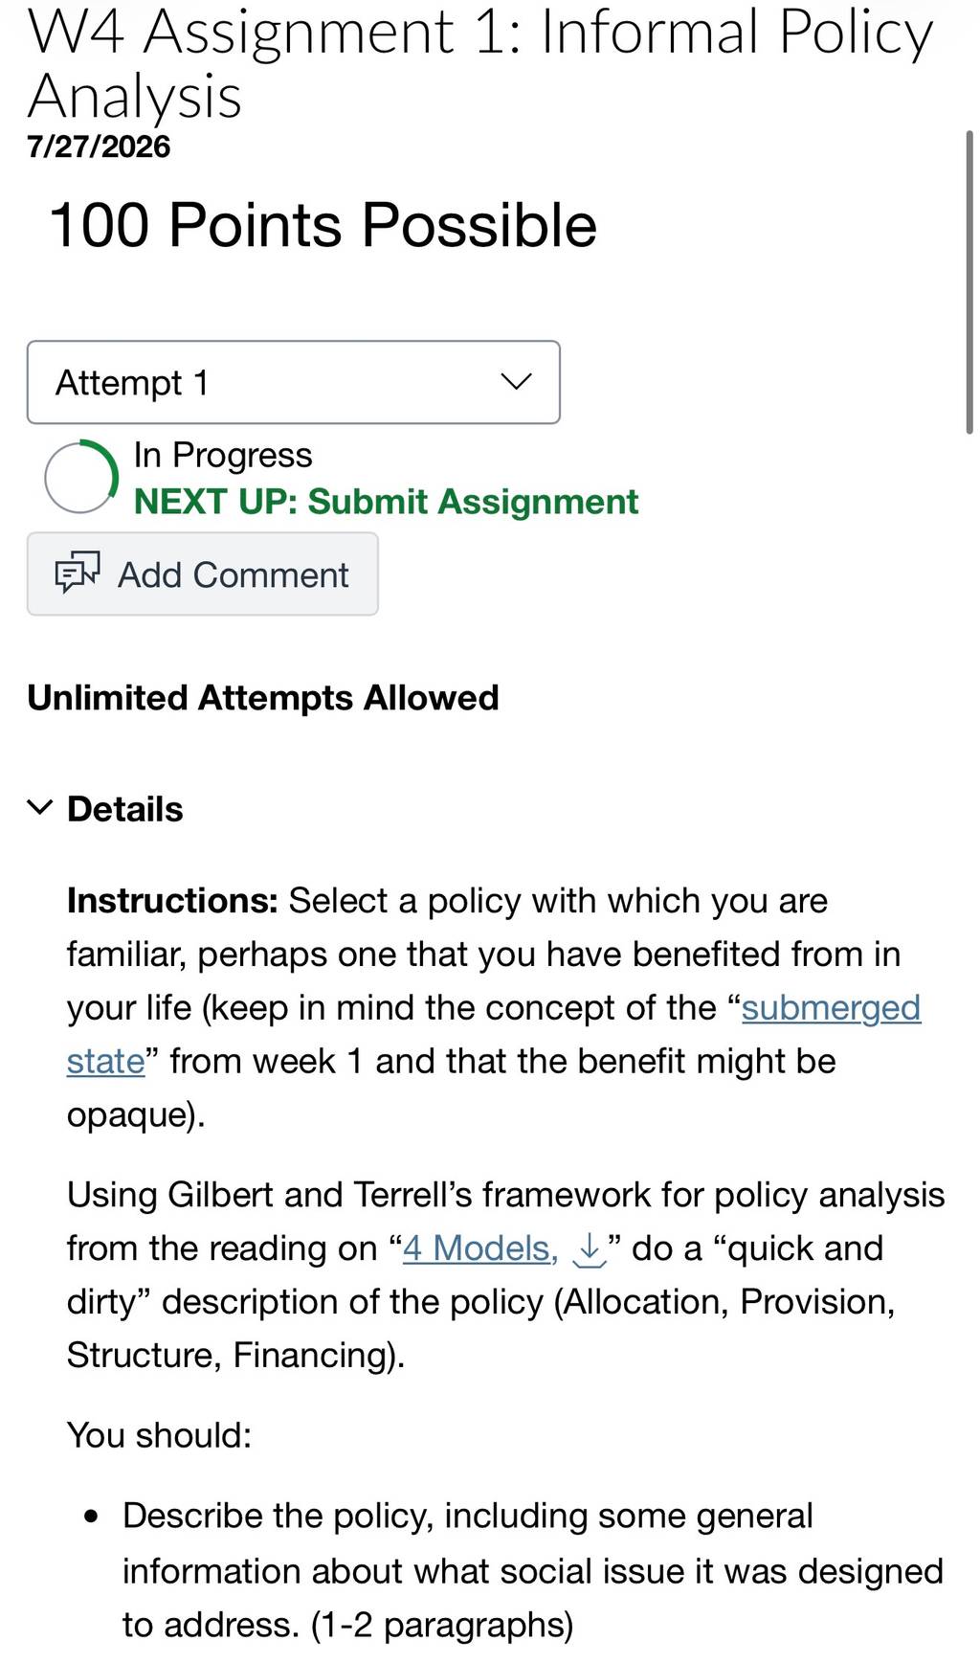
Task: Click the page vertical scrollbar
Action: [x=969, y=282]
